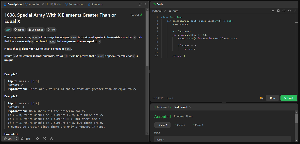Click the scroll-down arrow of description panel
Image resolution: width=300 pixels, height=144 pixels.
point(147,133)
